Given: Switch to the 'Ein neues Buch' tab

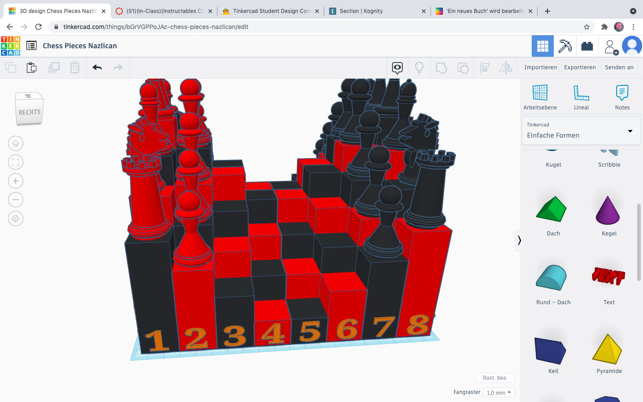Looking at the screenshot, I should [x=485, y=11].
